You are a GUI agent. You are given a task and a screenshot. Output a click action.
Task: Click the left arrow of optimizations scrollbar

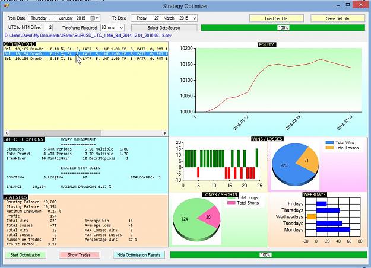pyautogui.click(x=7, y=133)
